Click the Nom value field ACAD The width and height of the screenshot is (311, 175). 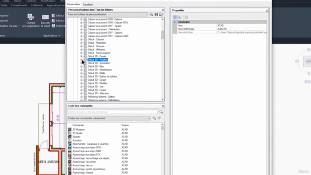[242, 25]
